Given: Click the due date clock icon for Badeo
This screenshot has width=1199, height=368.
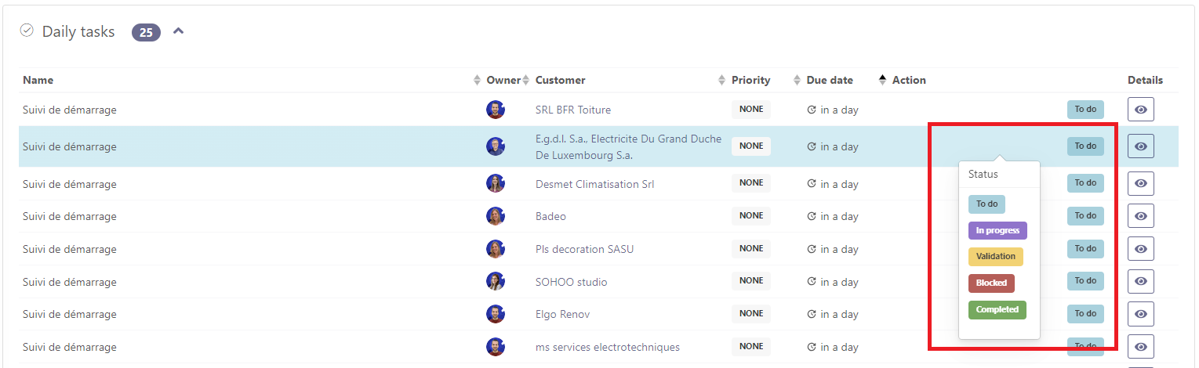Looking at the screenshot, I should [x=812, y=217].
